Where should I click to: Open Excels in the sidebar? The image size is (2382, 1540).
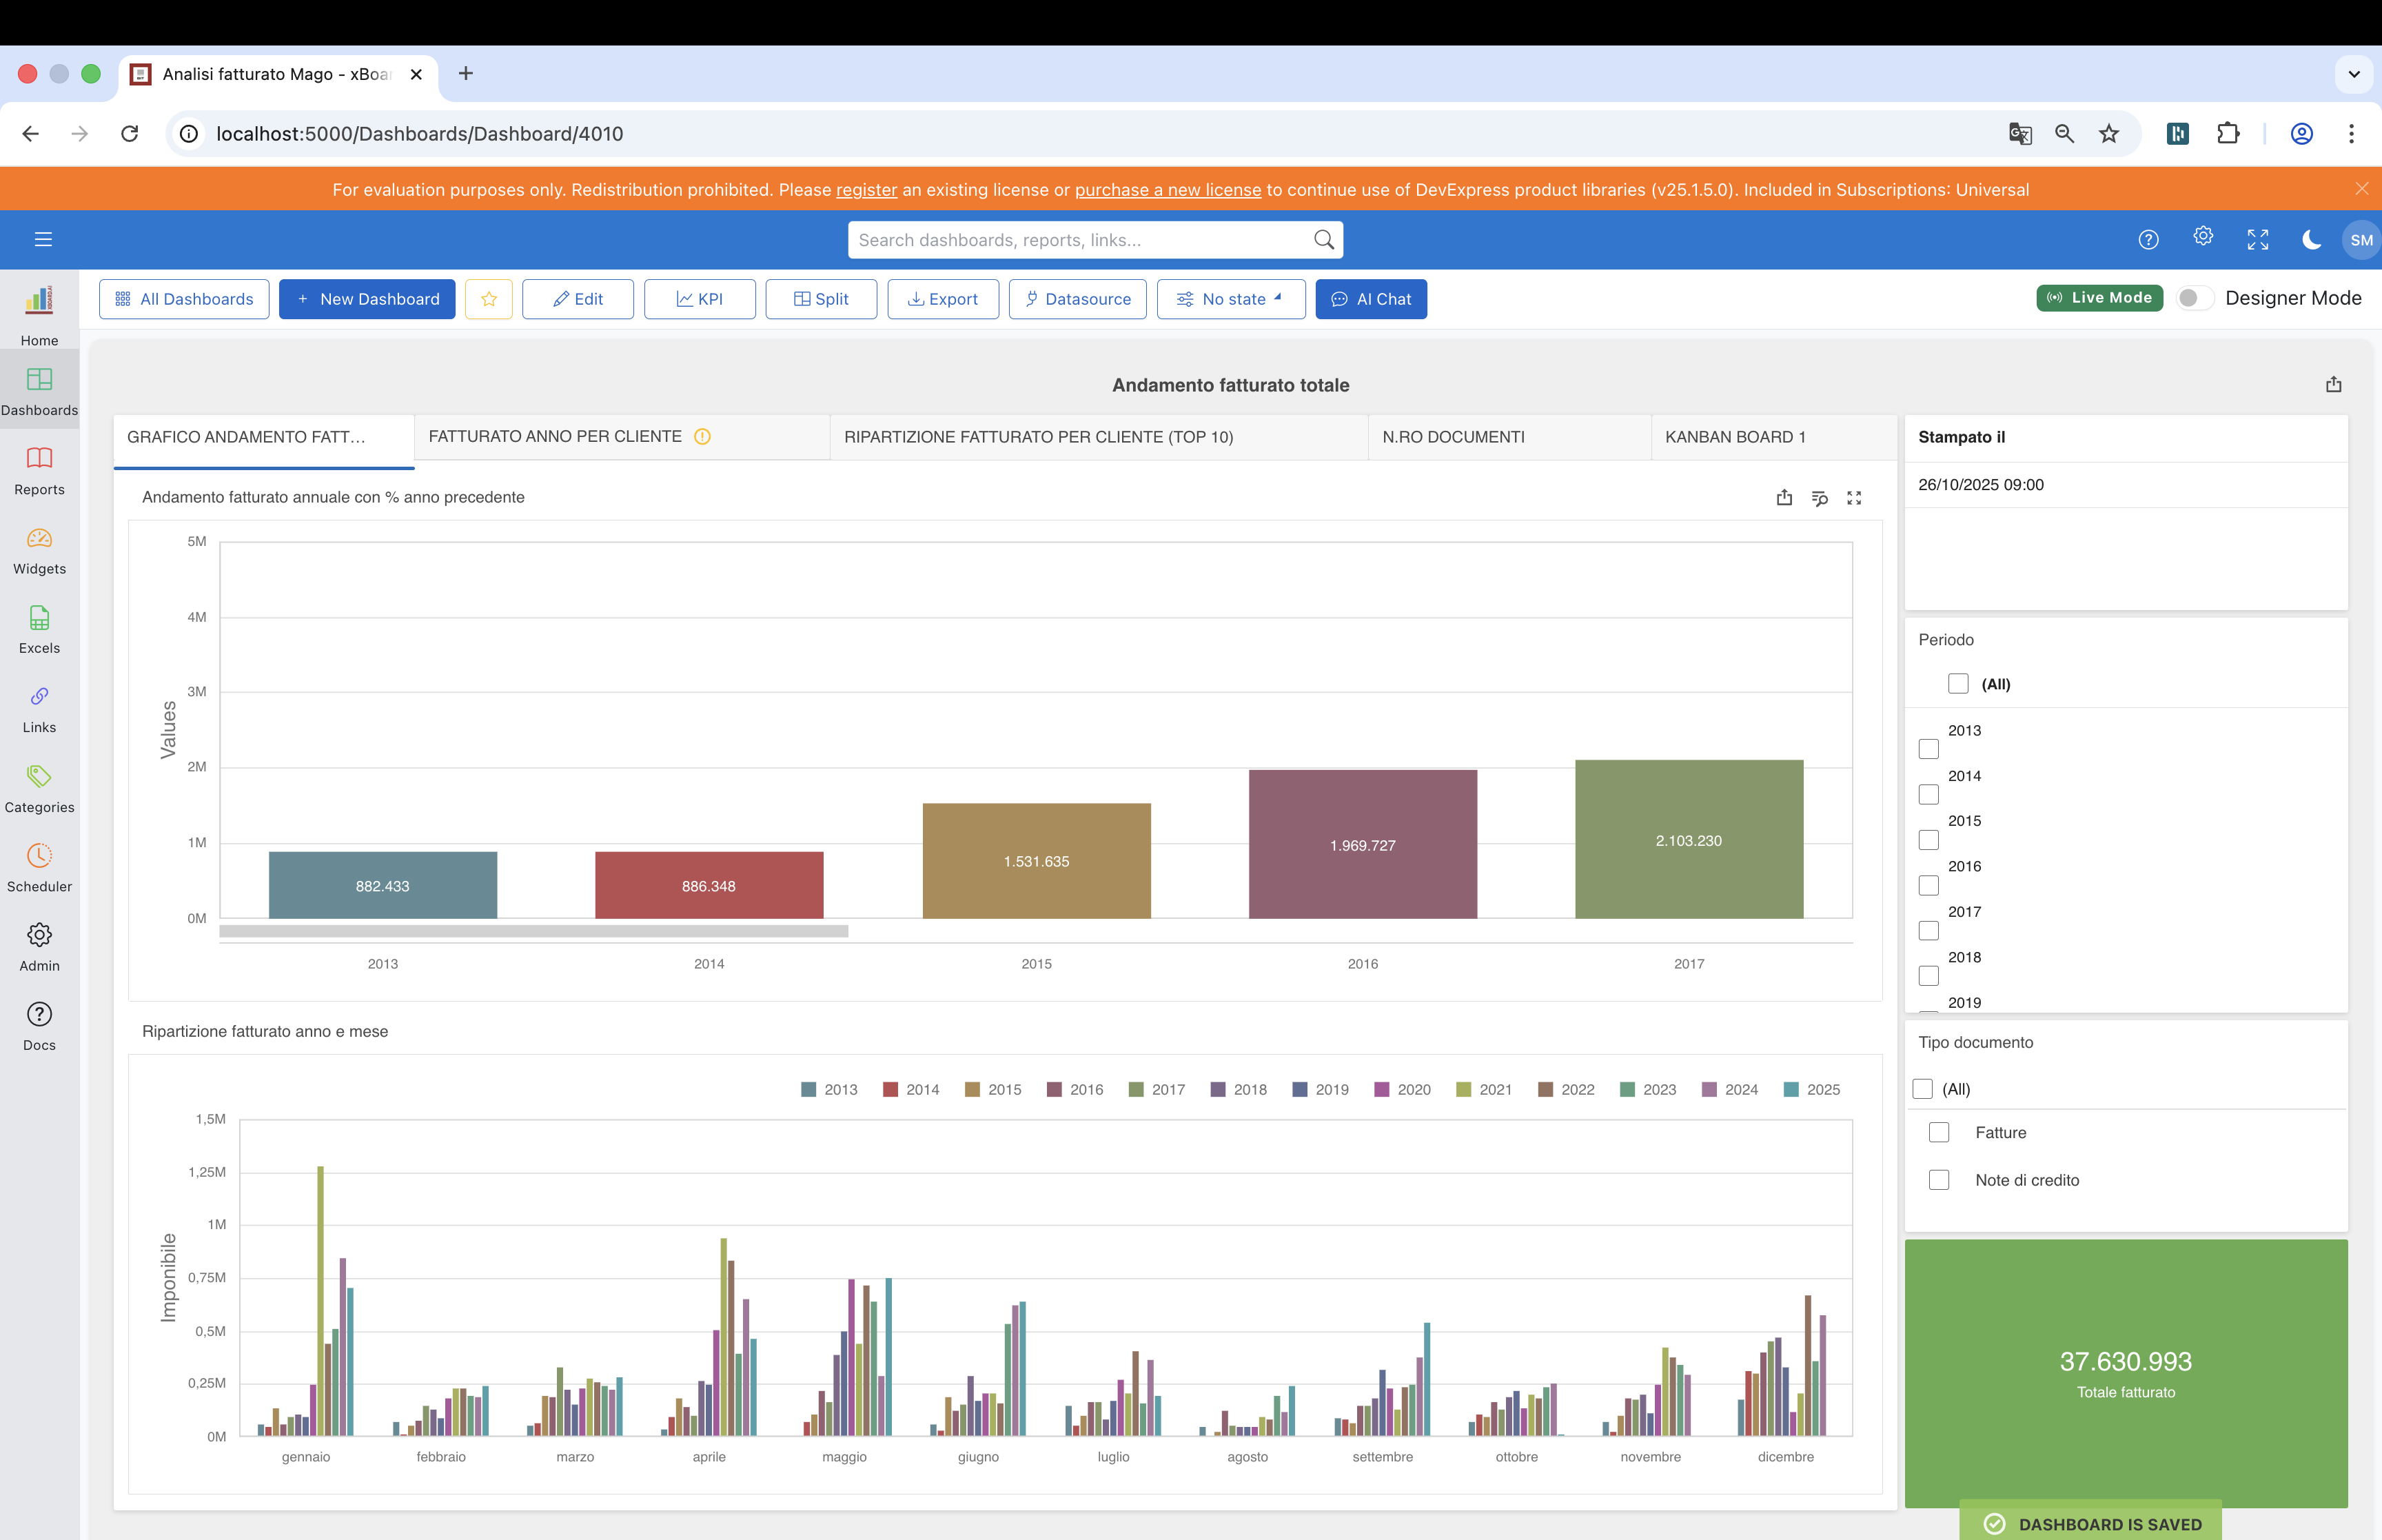coord(39,629)
